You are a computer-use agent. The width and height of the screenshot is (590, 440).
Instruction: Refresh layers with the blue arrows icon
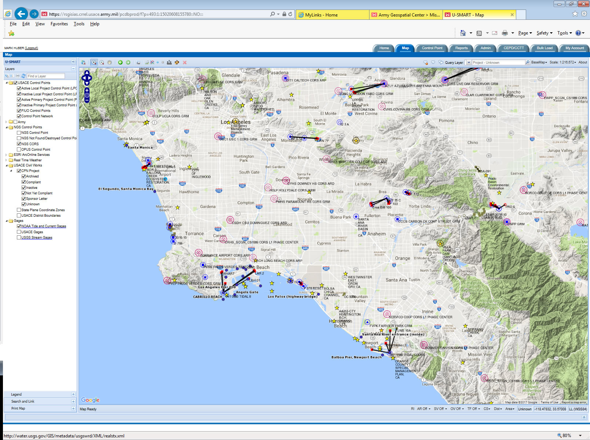point(23,76)
